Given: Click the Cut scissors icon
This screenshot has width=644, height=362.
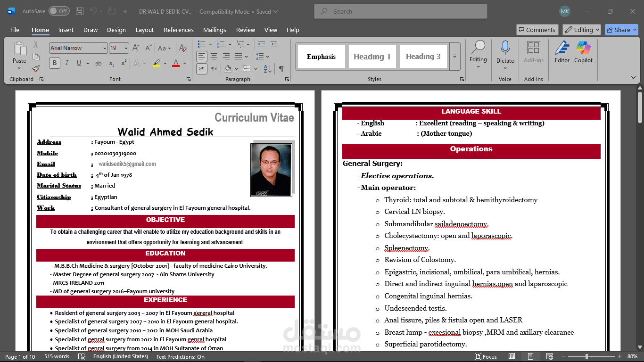Looking at the screenshot, I should [36, 44].
